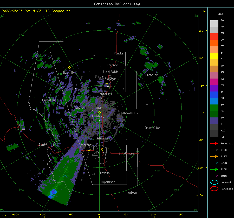Select the yellow diamond marker below RedDeer

(107, 84)
